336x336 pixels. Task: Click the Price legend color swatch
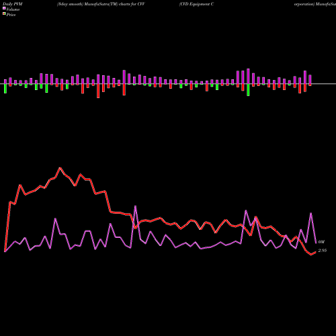pyautogui.click(x=4, y=14)
